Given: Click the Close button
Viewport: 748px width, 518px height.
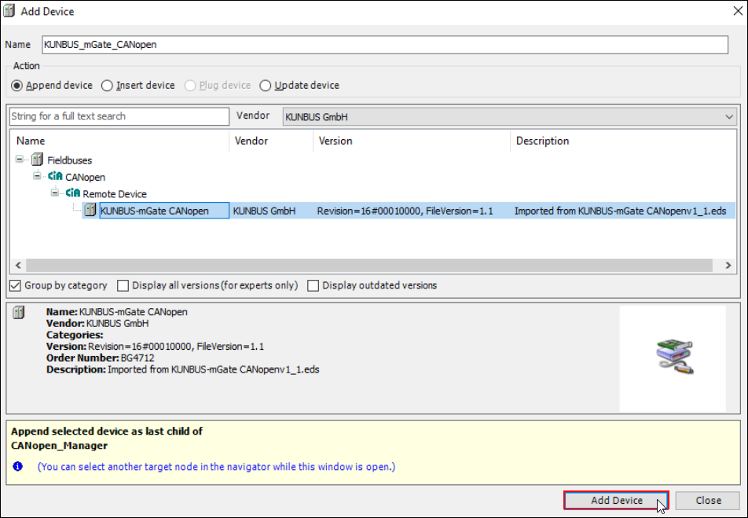Looking at the screenshot, I should (708, 501).
